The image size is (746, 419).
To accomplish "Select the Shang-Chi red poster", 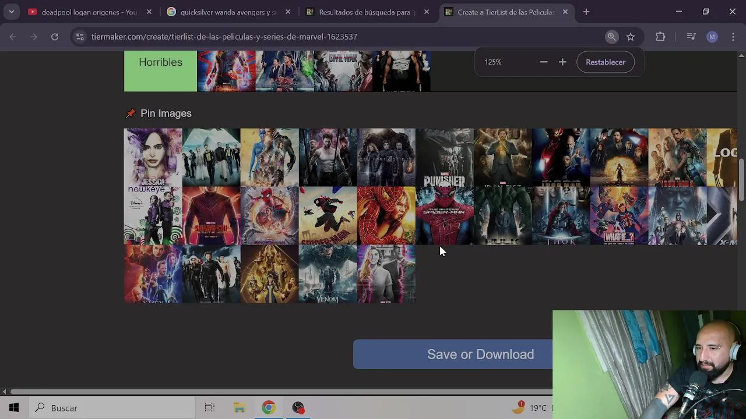I will point(212,215).
